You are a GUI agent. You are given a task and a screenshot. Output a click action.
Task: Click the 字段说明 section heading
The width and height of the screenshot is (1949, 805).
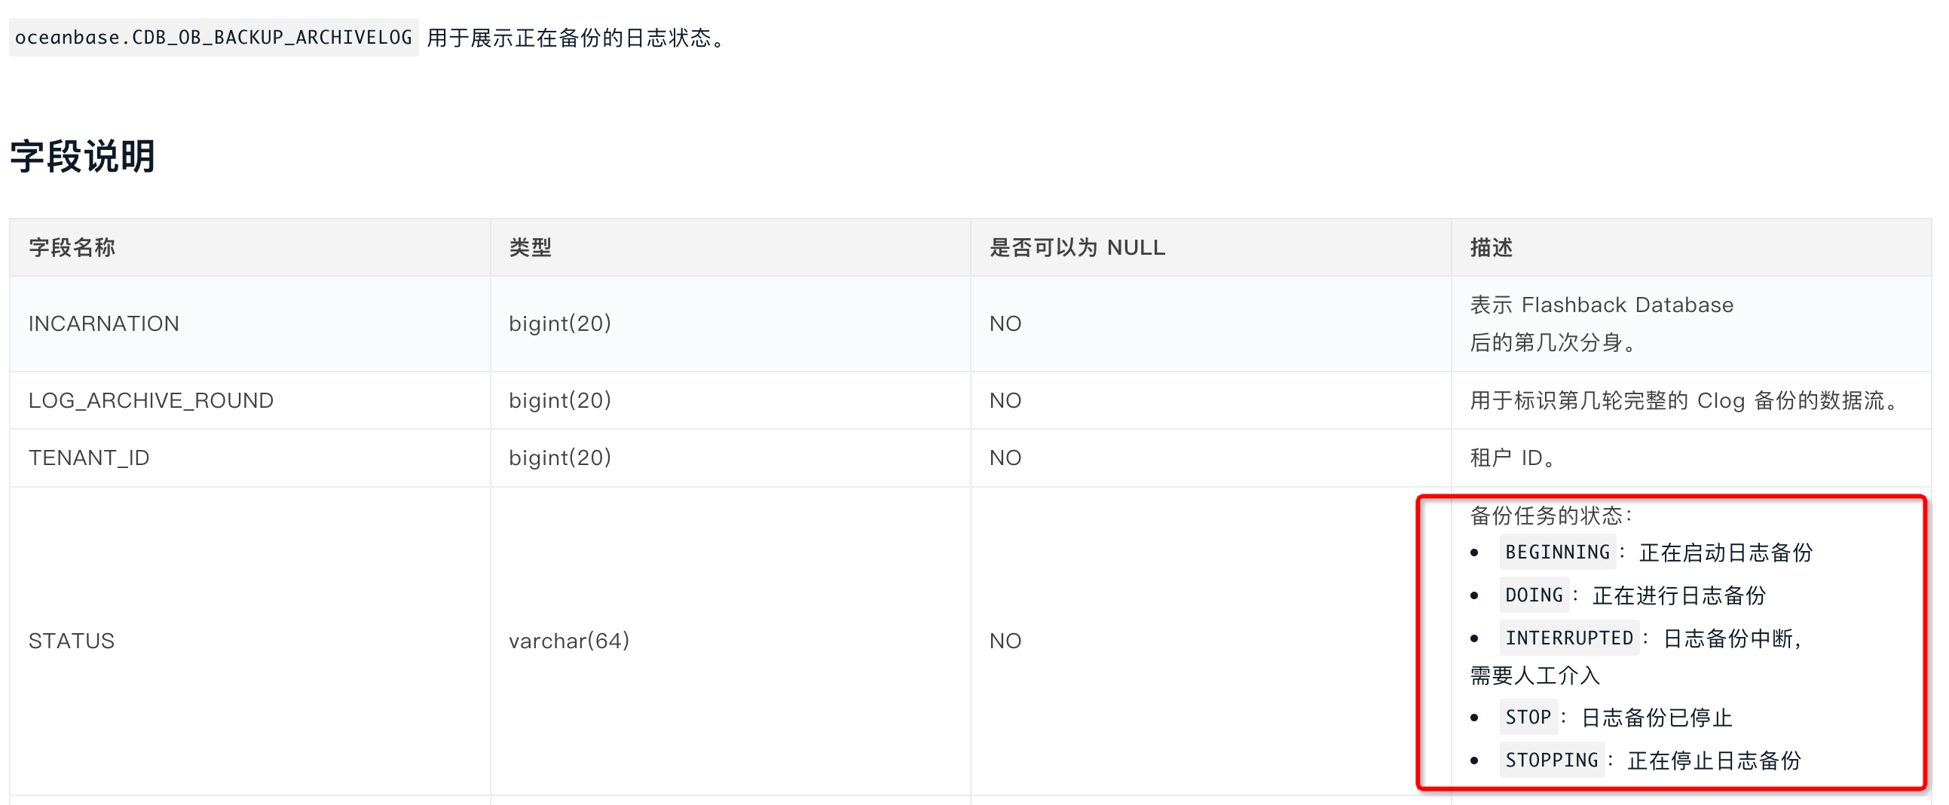click(x=82, y=156)
